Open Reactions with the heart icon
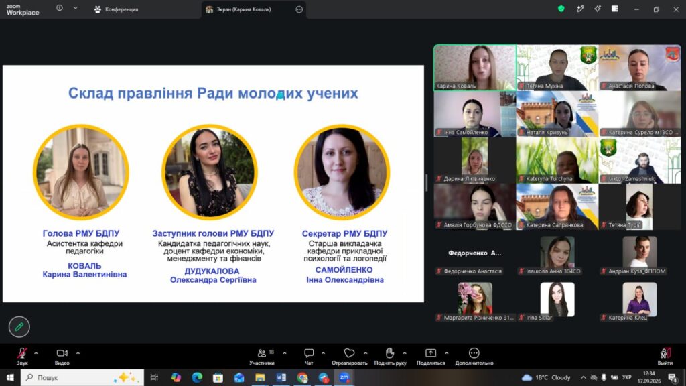The width and height of the screenshot is (686, 386). 349,357
